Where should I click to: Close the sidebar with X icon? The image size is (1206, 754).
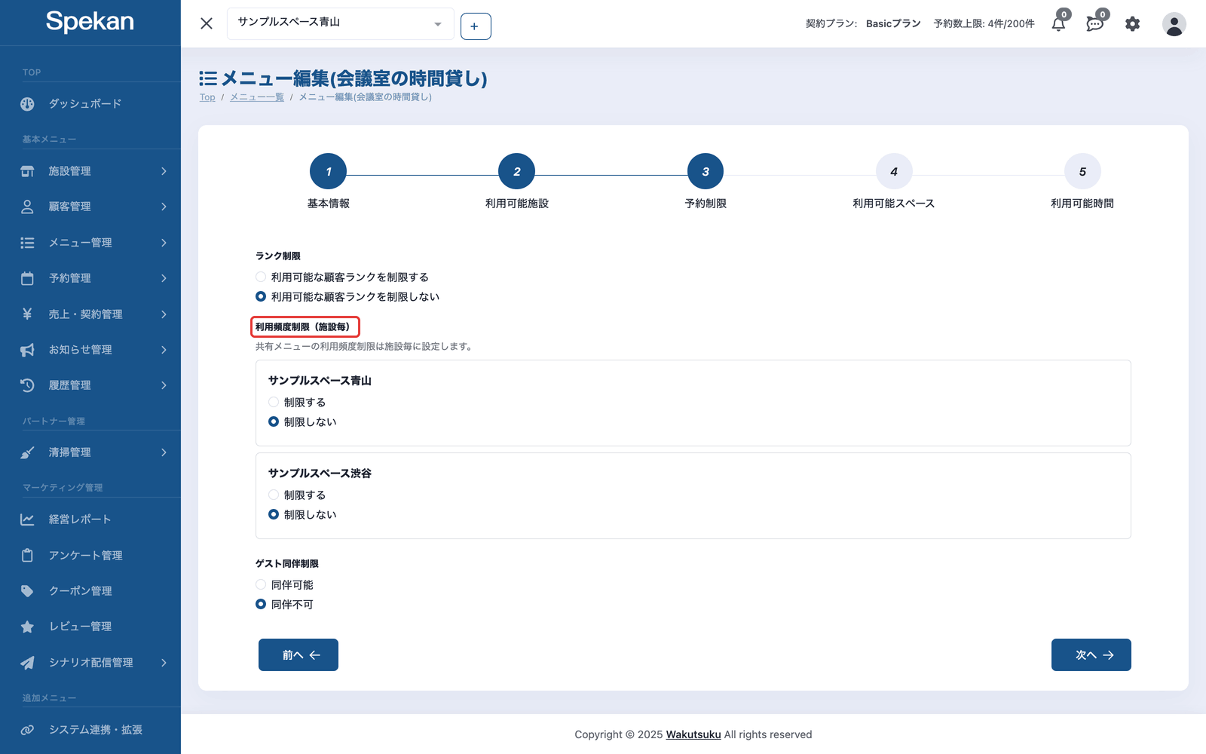click(x=207, y=23)
